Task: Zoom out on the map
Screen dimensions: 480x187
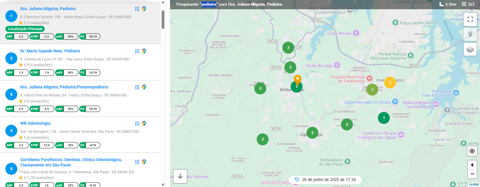Action: click(x=472, y=174)
